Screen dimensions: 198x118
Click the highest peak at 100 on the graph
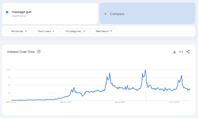click(x=145, y=70)
